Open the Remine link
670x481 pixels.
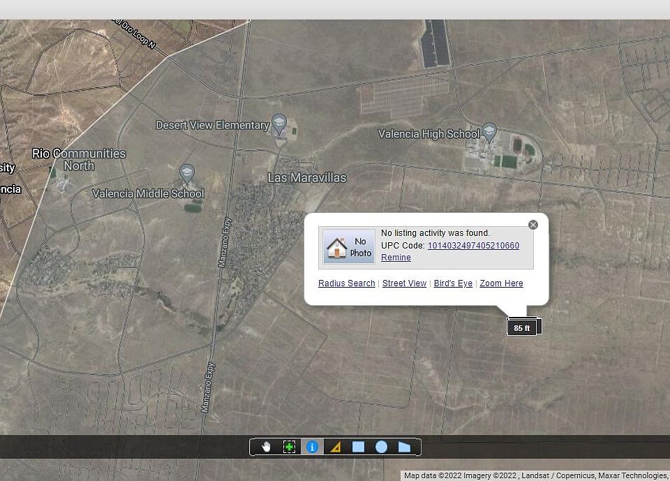(396, 258)
